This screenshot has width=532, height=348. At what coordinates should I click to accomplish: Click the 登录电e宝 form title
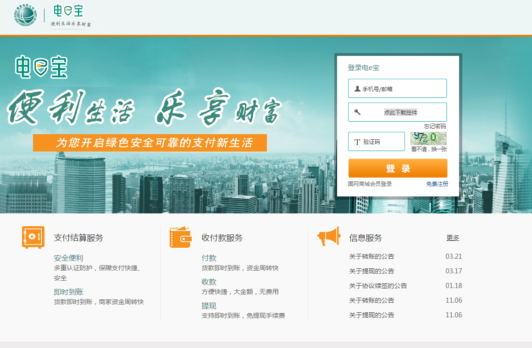[363, 68]
